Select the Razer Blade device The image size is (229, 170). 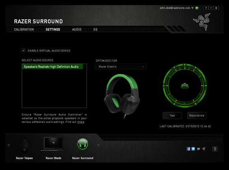pyautogui.click(x=53, y=149)
